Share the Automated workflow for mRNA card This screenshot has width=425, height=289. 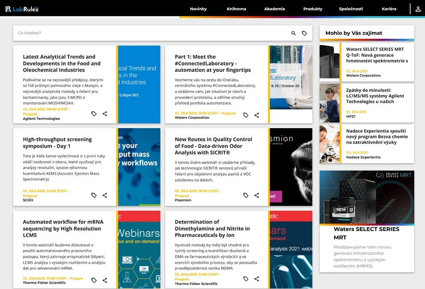point(105,281)
